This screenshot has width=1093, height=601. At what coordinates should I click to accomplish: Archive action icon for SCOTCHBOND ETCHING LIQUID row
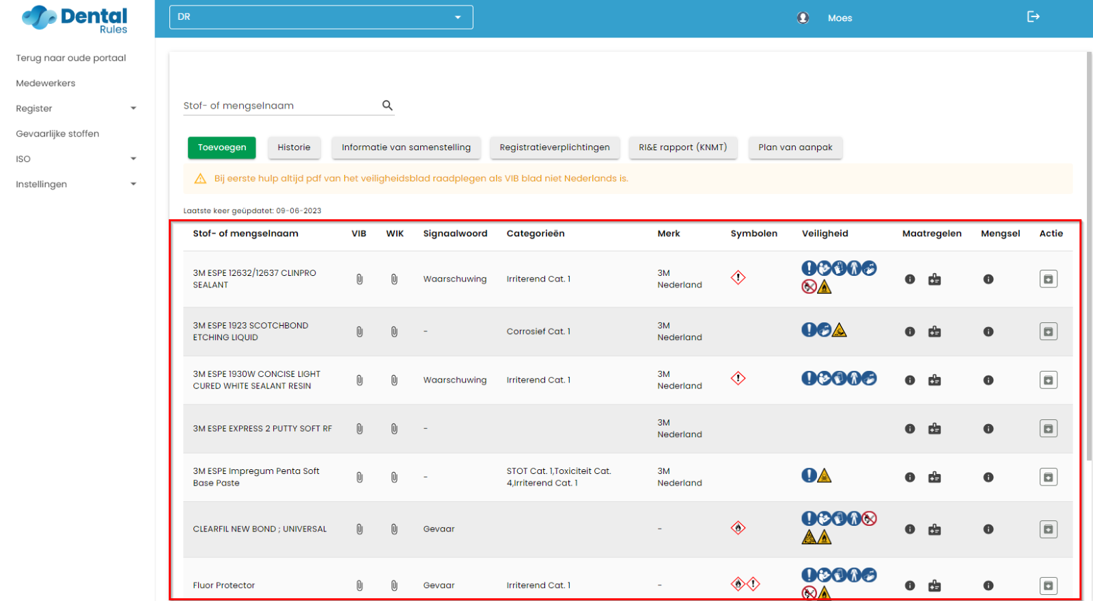(1049, 332)
